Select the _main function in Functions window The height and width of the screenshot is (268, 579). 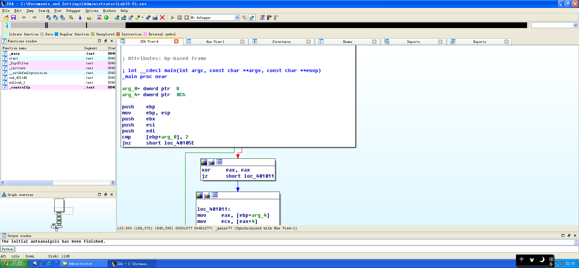58,53
